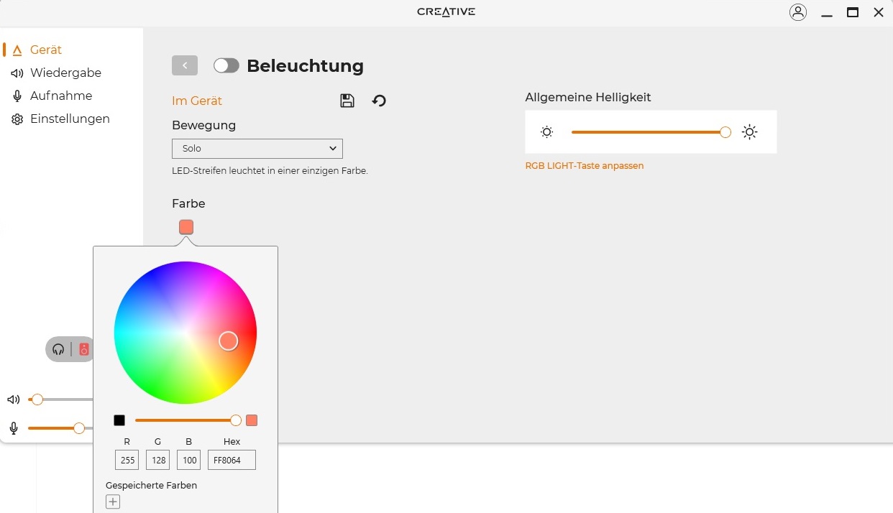Image resolution: width=893 pixels, height=513 pixels.
Task: Click the Hex FF8064 input field
Action: 232,460
